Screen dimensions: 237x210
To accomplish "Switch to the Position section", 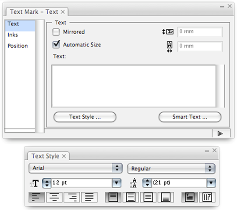I will [x=18, y=46].
